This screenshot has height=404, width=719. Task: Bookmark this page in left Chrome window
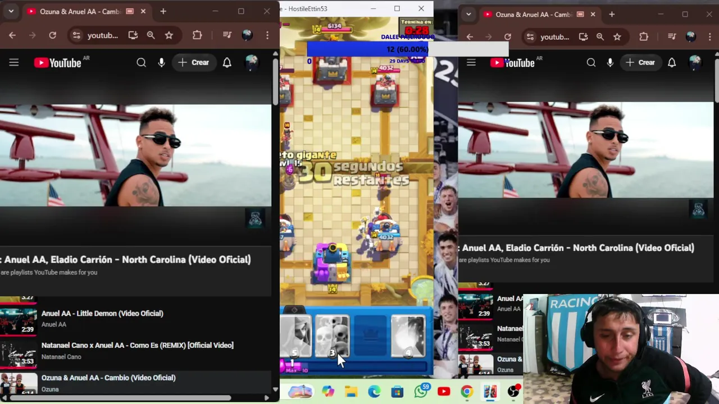point(169,35)
